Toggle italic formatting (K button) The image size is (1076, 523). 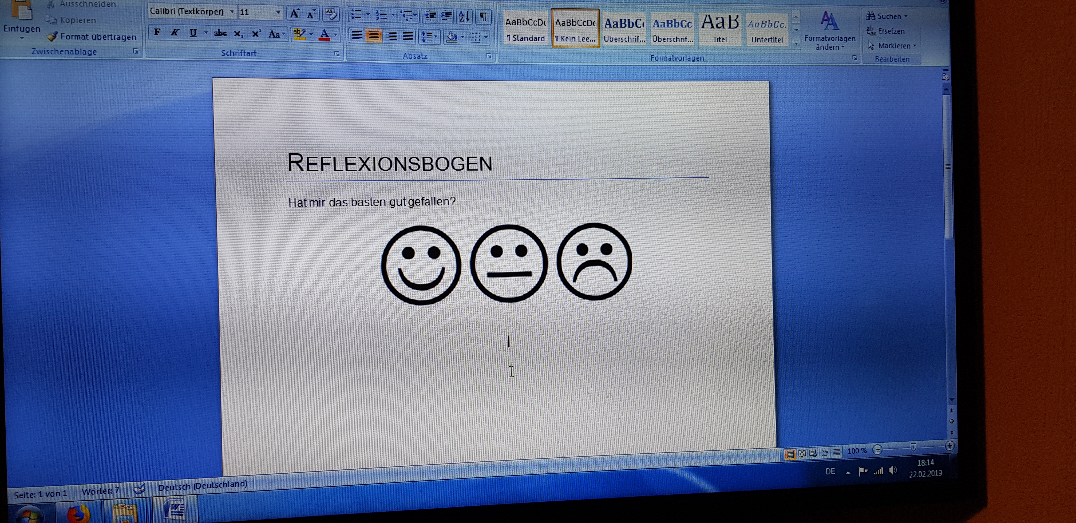point(175,32)
